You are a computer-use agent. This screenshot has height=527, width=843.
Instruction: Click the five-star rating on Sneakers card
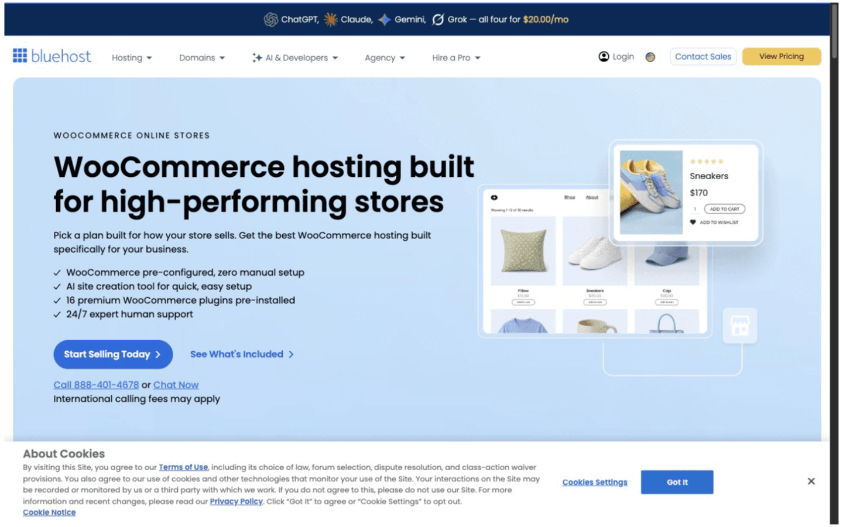point(707,161)
